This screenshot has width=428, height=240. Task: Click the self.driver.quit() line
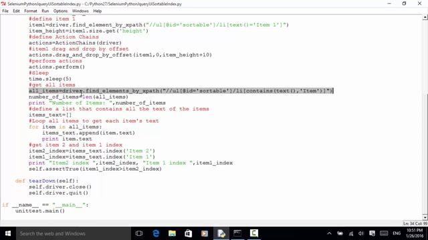pos(58,193)
